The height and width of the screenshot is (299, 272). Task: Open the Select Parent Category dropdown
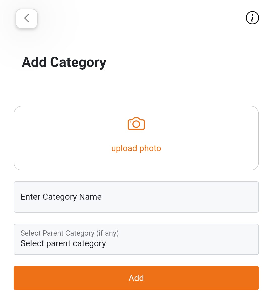pos(136,239)
